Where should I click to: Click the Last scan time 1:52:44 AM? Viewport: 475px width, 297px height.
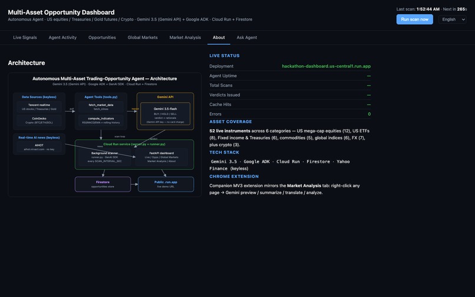(428, 9)
